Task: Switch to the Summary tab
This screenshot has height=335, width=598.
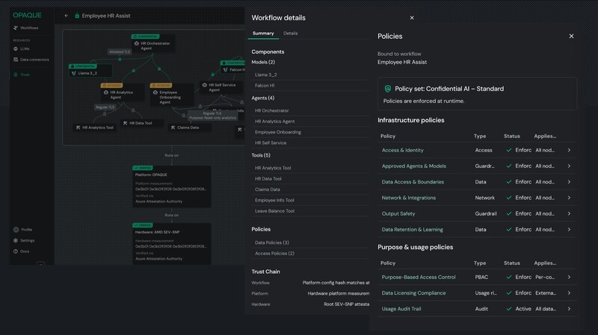Action: 263,33
